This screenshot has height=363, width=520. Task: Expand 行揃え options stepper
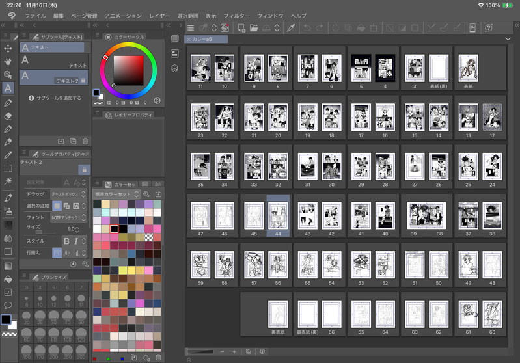[x=84, y=253]
